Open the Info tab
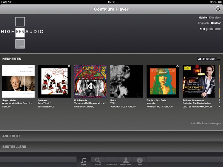The height and width of the screenshot is (167, 223). 140,162
